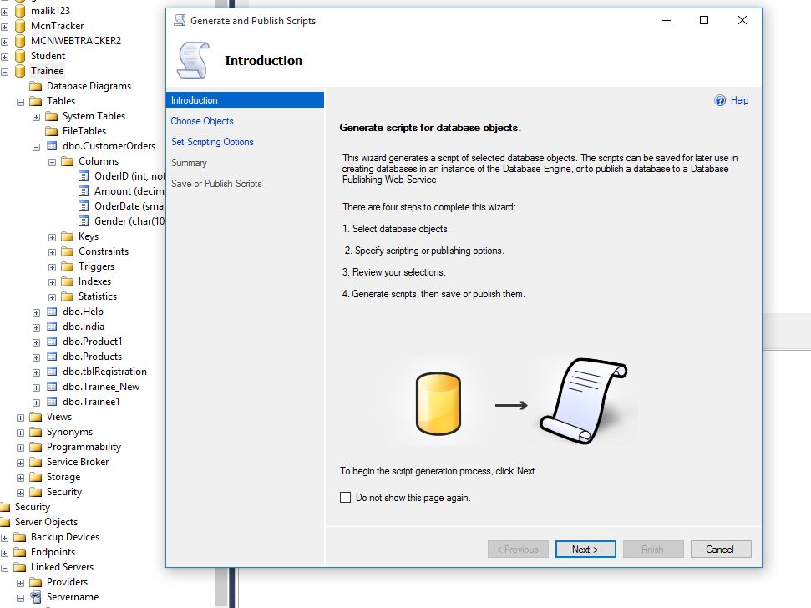Click the Summary wizard step
Viewport: 811px width, 608px height.
190,163
